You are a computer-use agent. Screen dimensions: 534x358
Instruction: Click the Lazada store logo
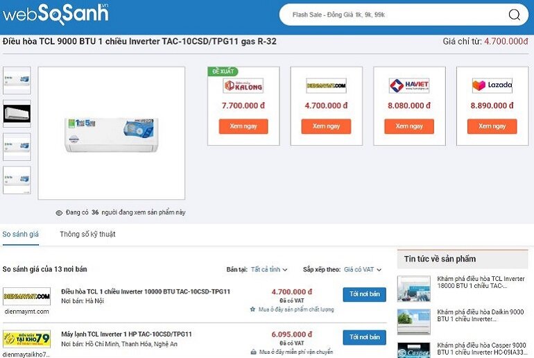click(x=492, y=86)
